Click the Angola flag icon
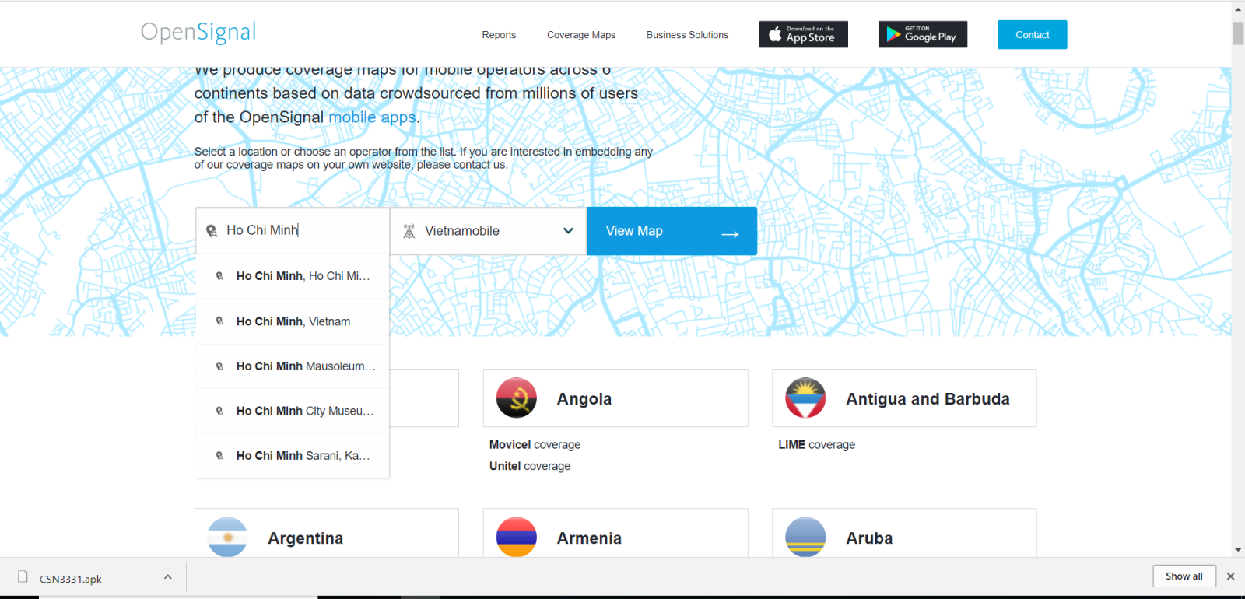This screenshot has width=1245, height=599. [x=516, y=398]
